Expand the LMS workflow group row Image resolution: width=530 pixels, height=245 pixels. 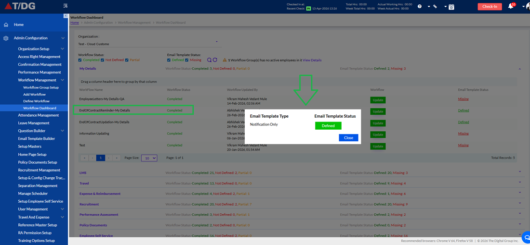point(520,171)
